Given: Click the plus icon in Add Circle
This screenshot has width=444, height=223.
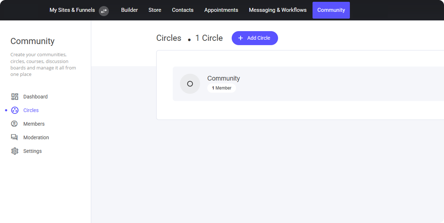Looking at the screenshot, I should [x=241, y=38].
